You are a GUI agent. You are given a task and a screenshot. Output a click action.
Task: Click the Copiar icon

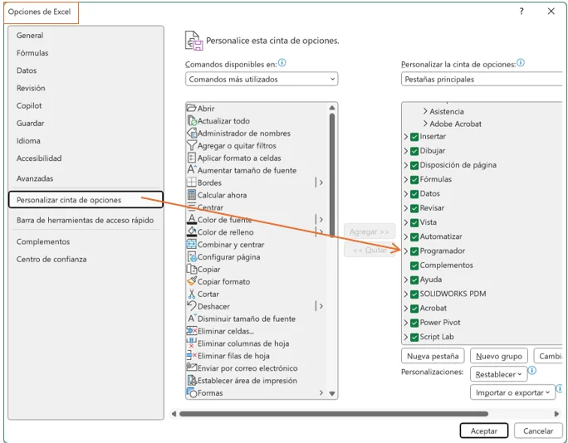click(x=191, y=269)
